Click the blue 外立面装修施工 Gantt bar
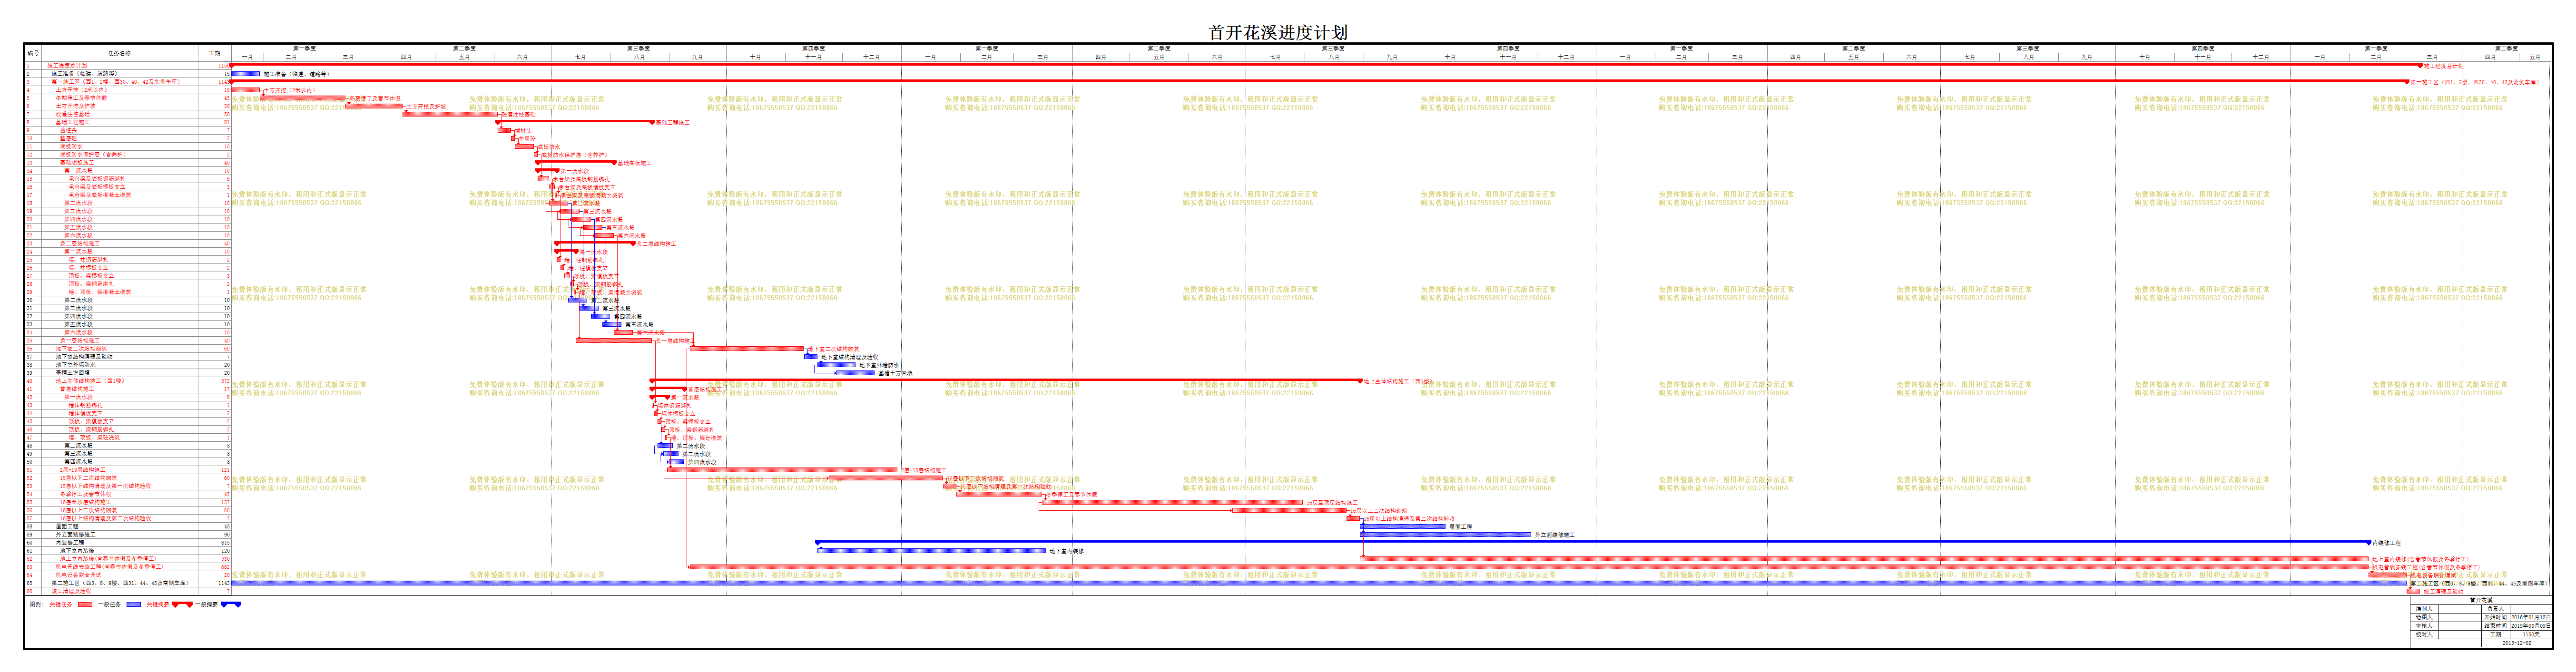The height and width of the screenshot is (672, 2576). pos(1446,534)
